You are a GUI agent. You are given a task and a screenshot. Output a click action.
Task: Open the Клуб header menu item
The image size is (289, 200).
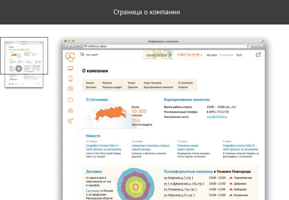(239, 55)
